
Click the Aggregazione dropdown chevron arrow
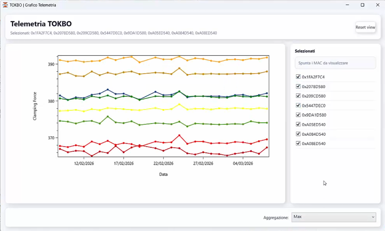(373, 217)
